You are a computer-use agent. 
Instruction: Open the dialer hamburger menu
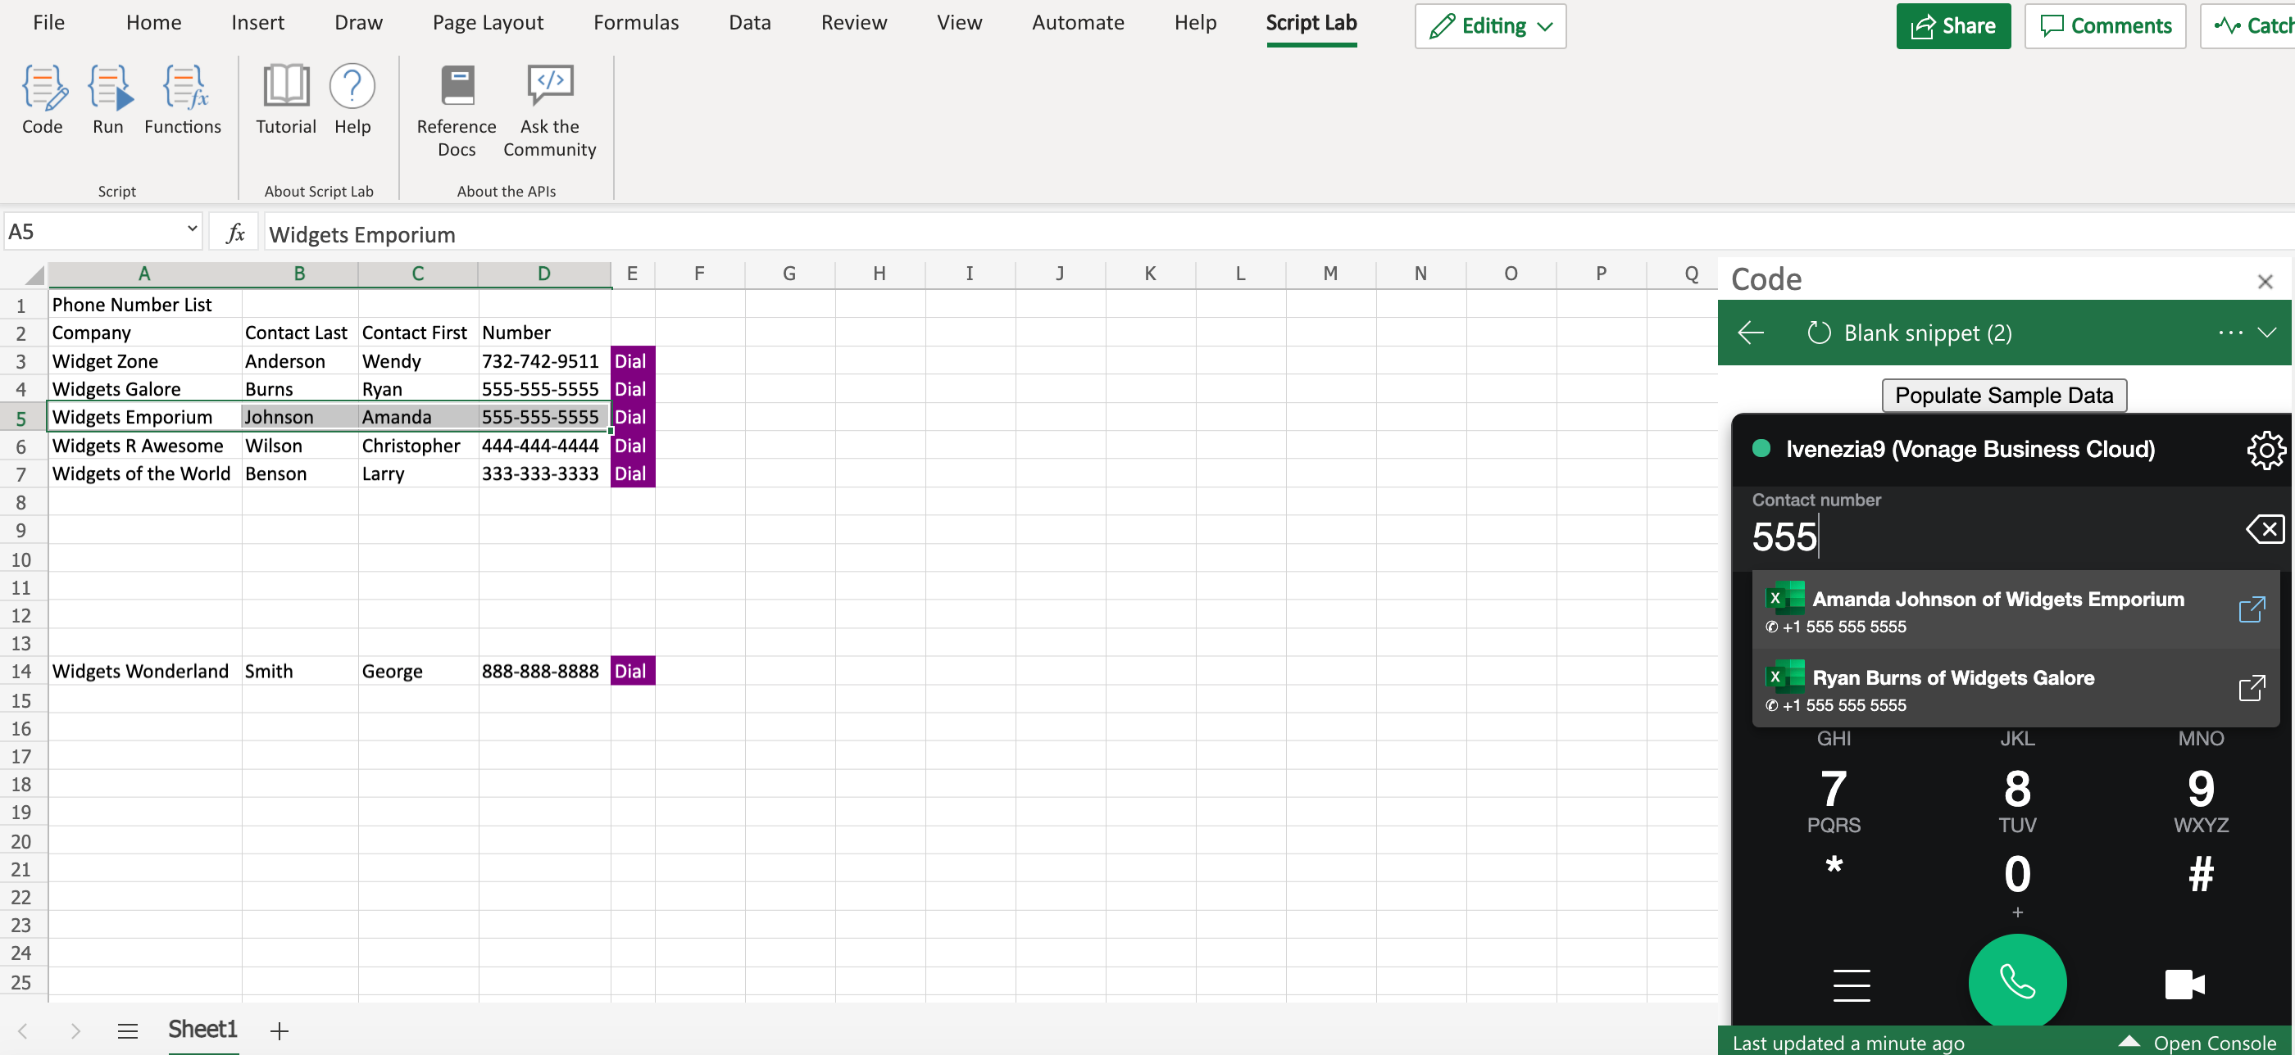pos(1852,985)
